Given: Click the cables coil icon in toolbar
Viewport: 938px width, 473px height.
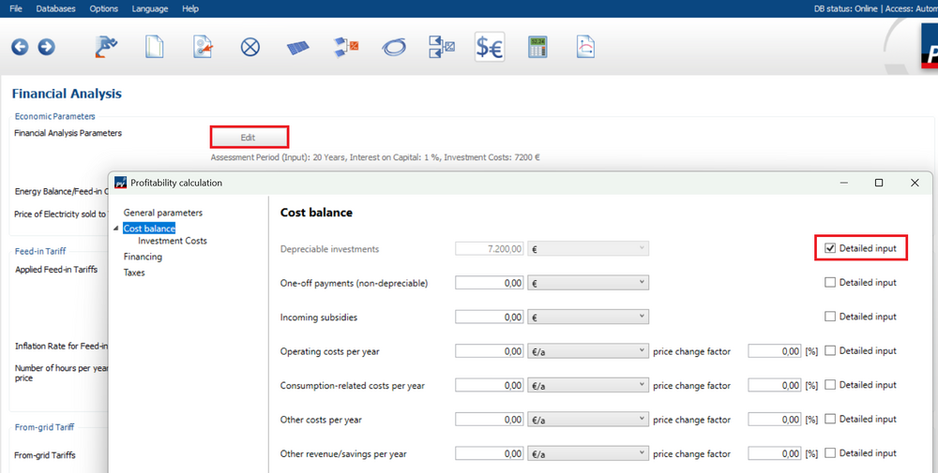Looking at the screenshot, I should point(394,47).
